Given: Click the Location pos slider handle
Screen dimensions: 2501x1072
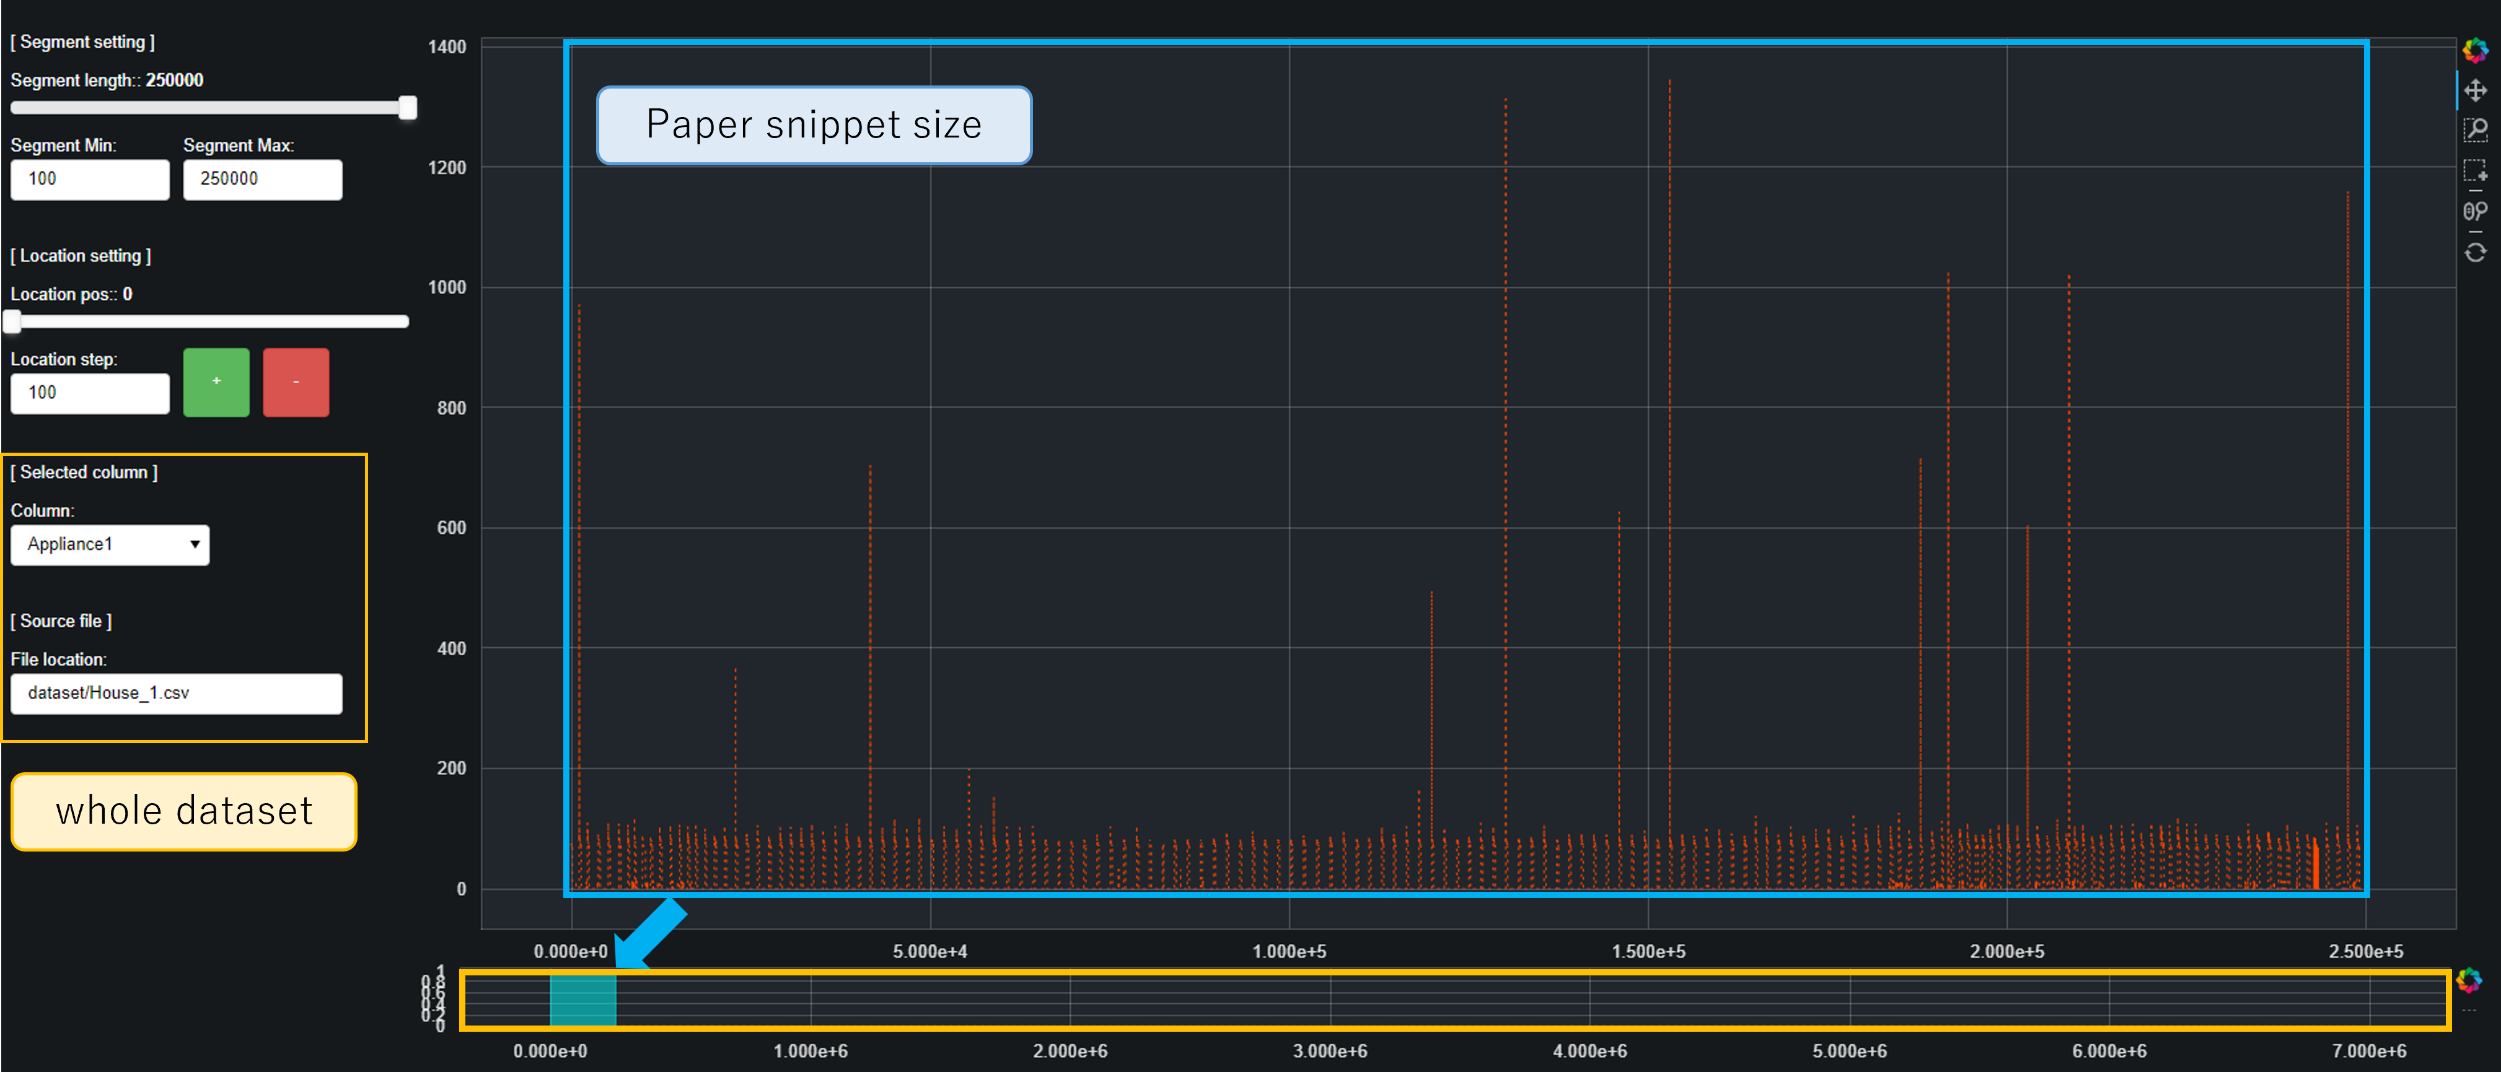Looking at the screenshot, I should [x=12, y=321].
